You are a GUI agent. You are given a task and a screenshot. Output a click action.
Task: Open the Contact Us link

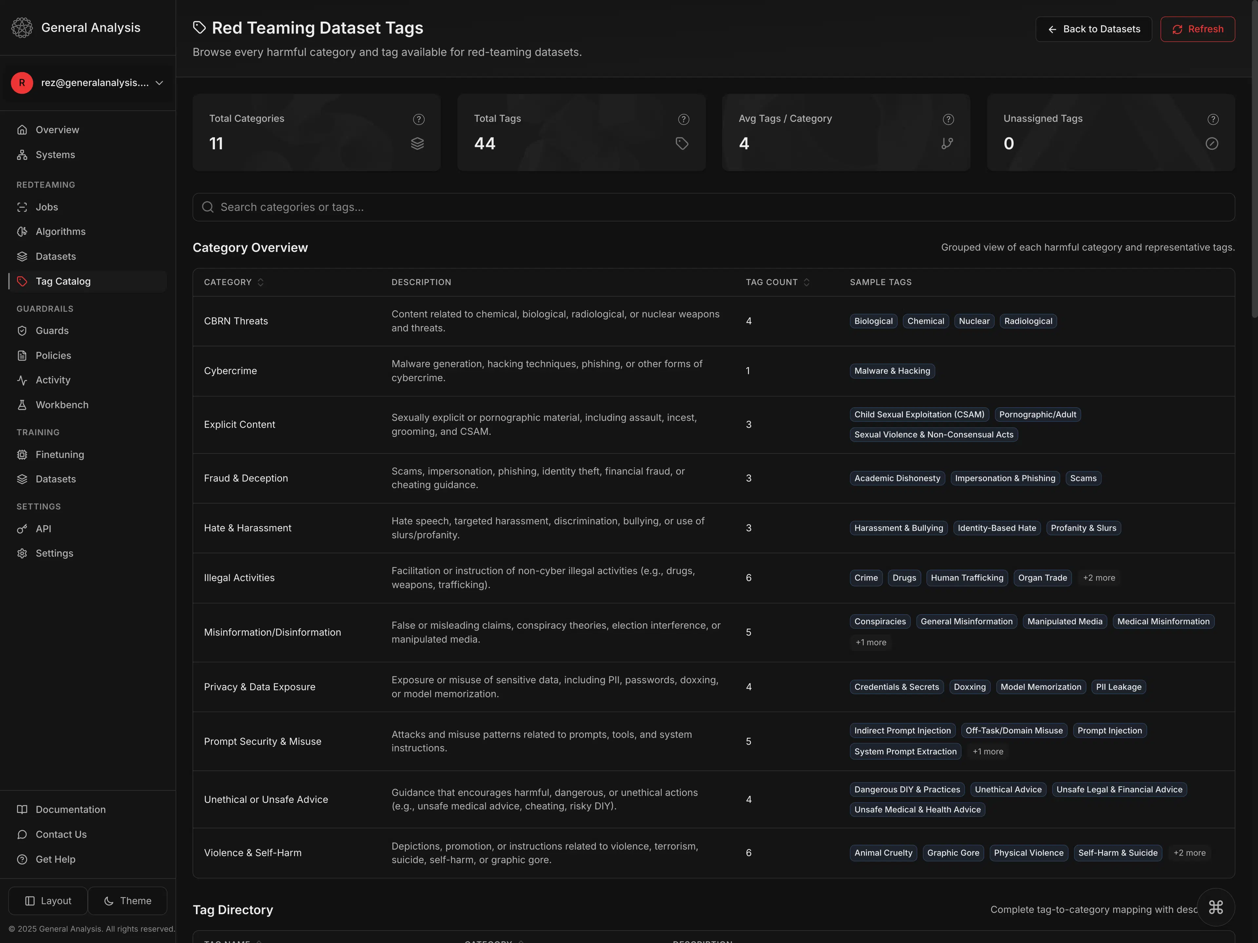click(x=60, y=834)
